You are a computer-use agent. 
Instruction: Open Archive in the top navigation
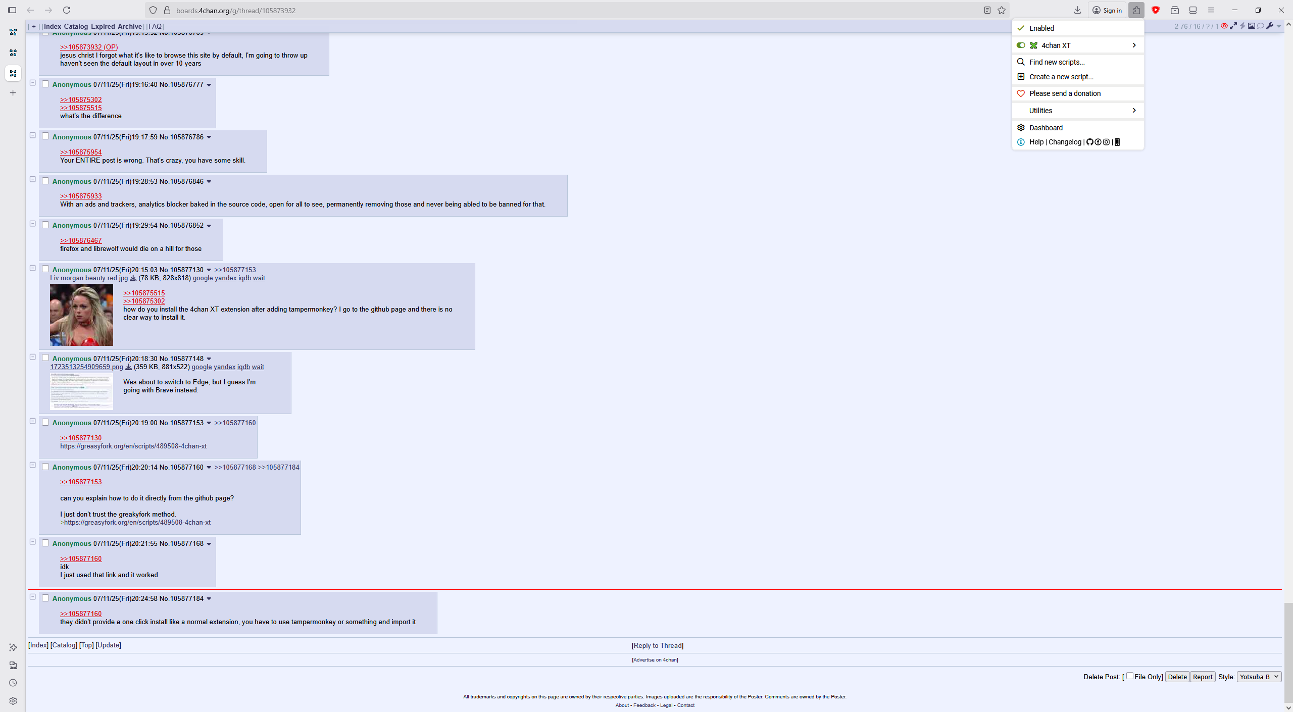(x=129, y=26)
